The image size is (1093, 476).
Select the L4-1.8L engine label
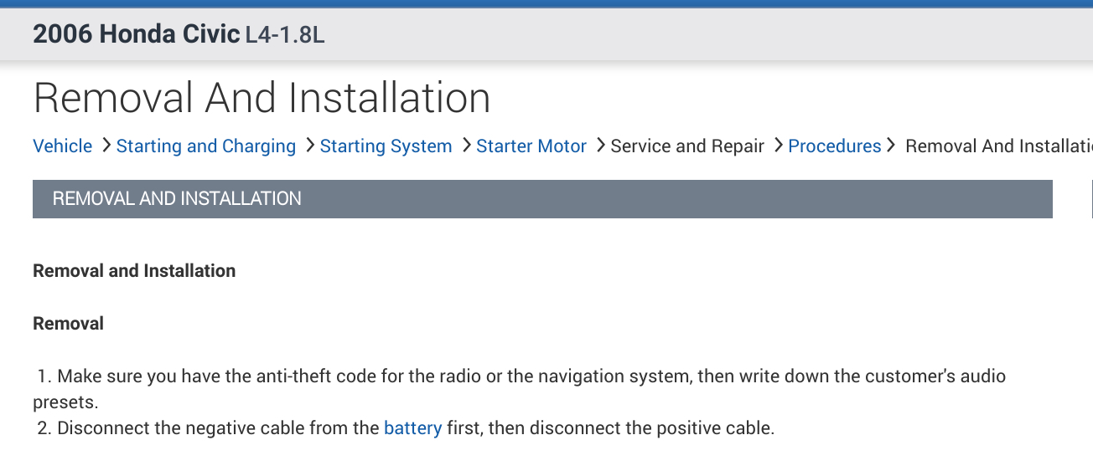tap(285, 36)
